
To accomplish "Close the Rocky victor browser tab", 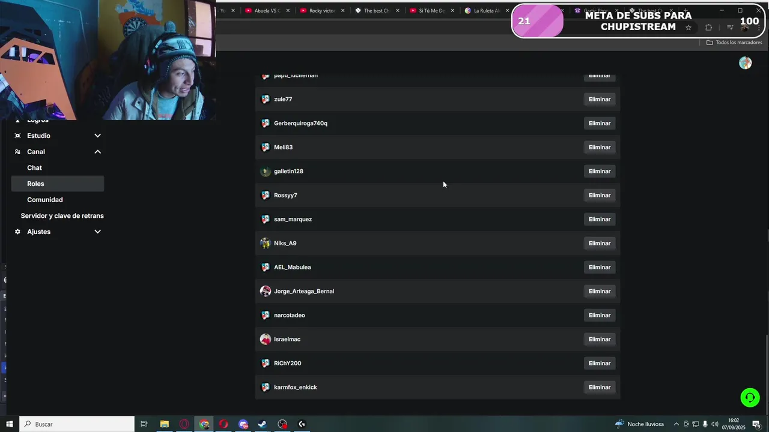I will coord(342,10).
